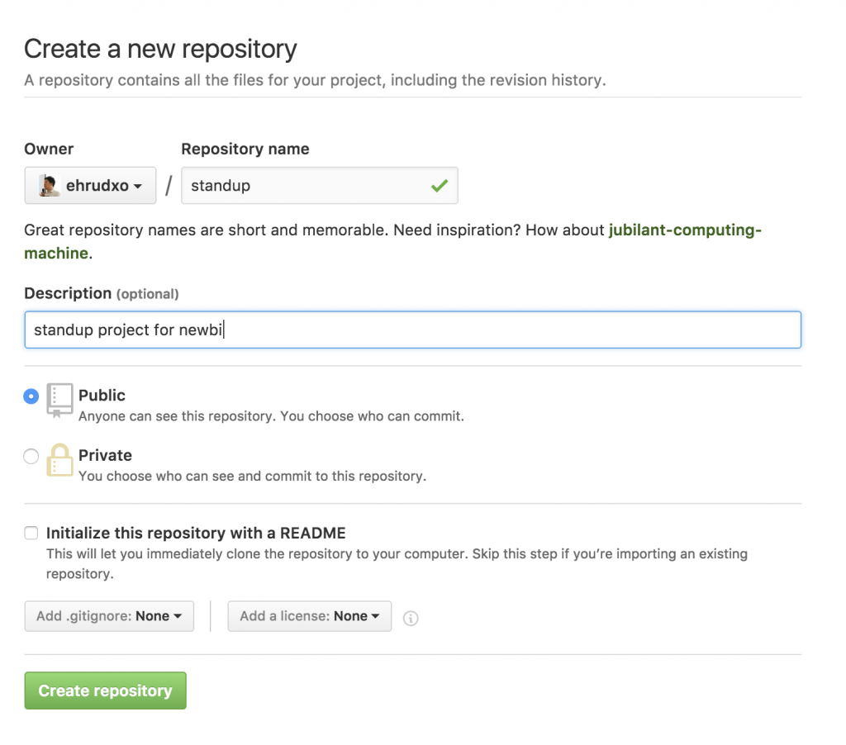Click the private repository lock icon

(x=59, y=459)
